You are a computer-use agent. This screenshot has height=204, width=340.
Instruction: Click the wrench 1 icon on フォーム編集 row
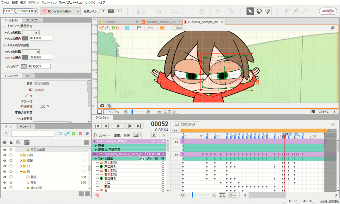pyautogui.click(x=141, y=159)
